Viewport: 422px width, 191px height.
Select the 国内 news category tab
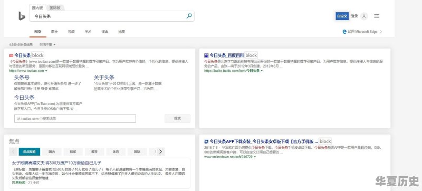(x=52, y=151)
